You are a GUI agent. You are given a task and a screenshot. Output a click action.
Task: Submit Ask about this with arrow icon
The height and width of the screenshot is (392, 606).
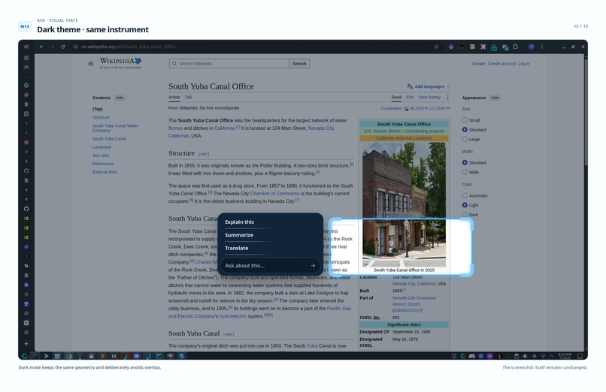(x=313, y=265)
